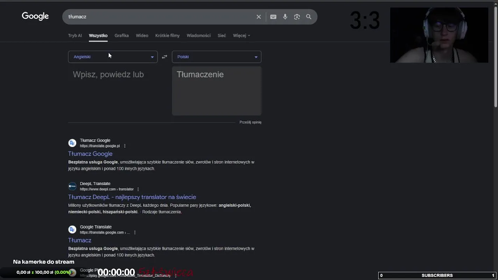Select the Wszystko tab
This screenshot has height=280, width=498.
pyautogui.click(x=98, y=35)
